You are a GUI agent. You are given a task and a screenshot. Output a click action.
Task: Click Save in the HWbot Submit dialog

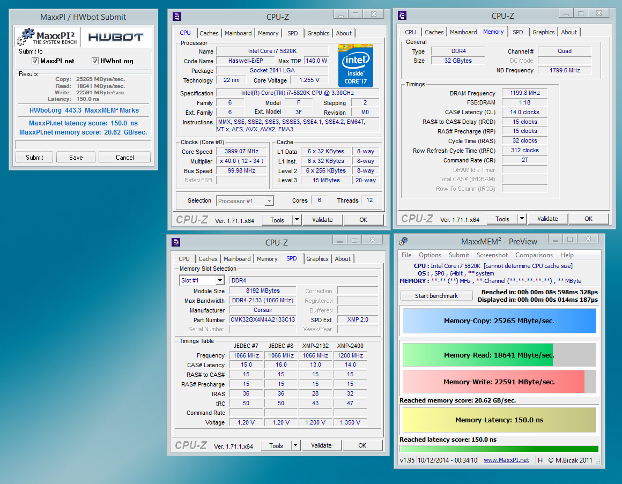pos(76,158)
